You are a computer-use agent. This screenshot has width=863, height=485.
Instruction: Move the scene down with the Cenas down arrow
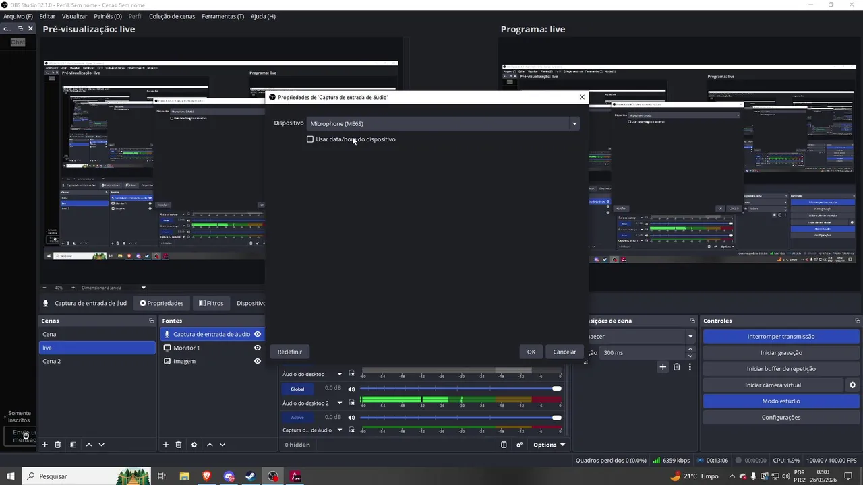[102, 445]
